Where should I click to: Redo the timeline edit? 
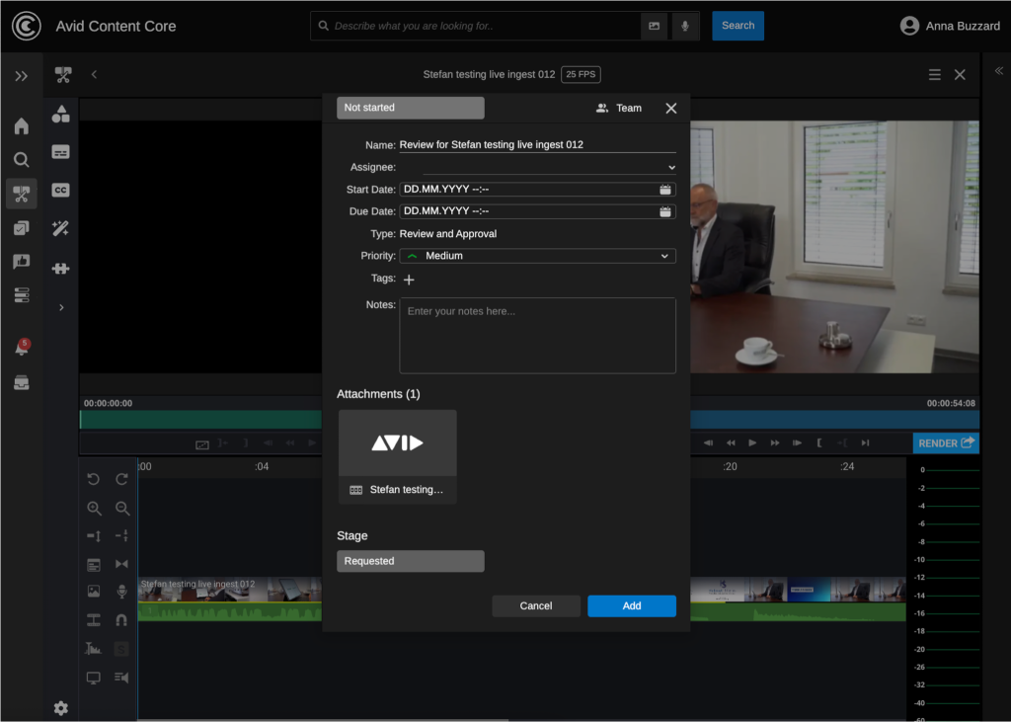tap(121, 479)
